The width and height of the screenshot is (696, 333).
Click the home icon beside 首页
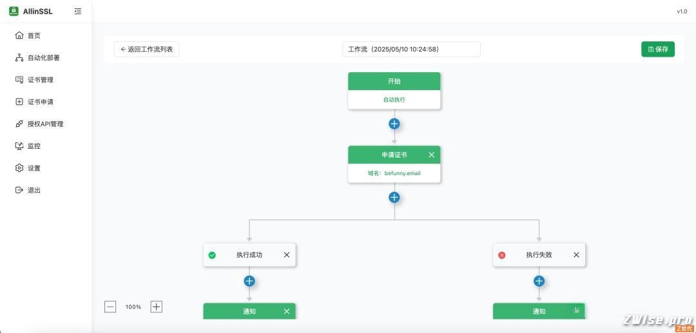pyautogui.click(x=19, y=35)
